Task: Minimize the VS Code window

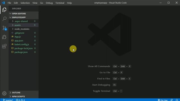Action: 161,3
